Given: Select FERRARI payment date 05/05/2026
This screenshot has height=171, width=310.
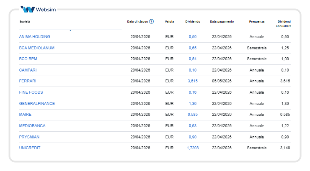Looking at the screenshot, I should pos(222,81).
